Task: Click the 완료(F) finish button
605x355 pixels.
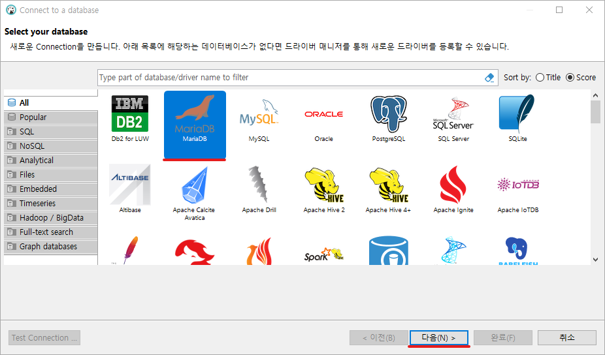Action: [x=503, y=337]
